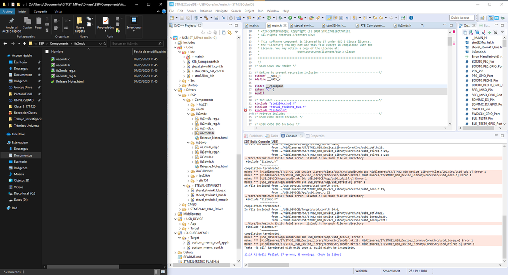Expand the Debug folder in project tree

tap(175, 252)
